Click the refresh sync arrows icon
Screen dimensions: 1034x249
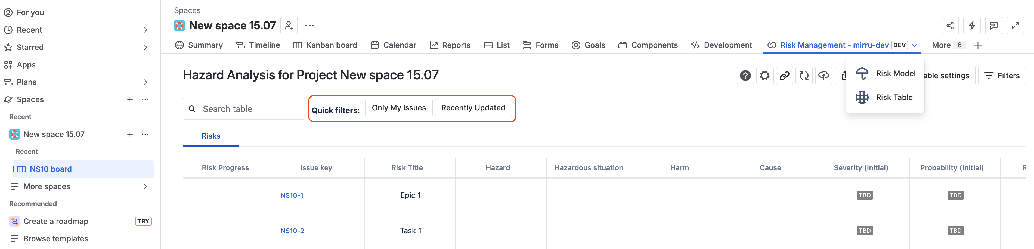[804, 75]
